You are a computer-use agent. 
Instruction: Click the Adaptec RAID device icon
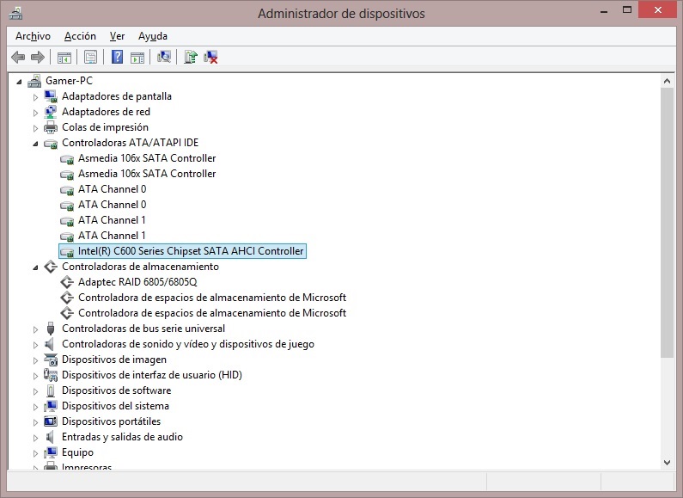pos(67,282)
